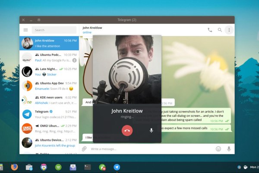This screenshot has height=173, width=259.
Task: Open Spotify from the taskbar
Action: click(58, 167)
